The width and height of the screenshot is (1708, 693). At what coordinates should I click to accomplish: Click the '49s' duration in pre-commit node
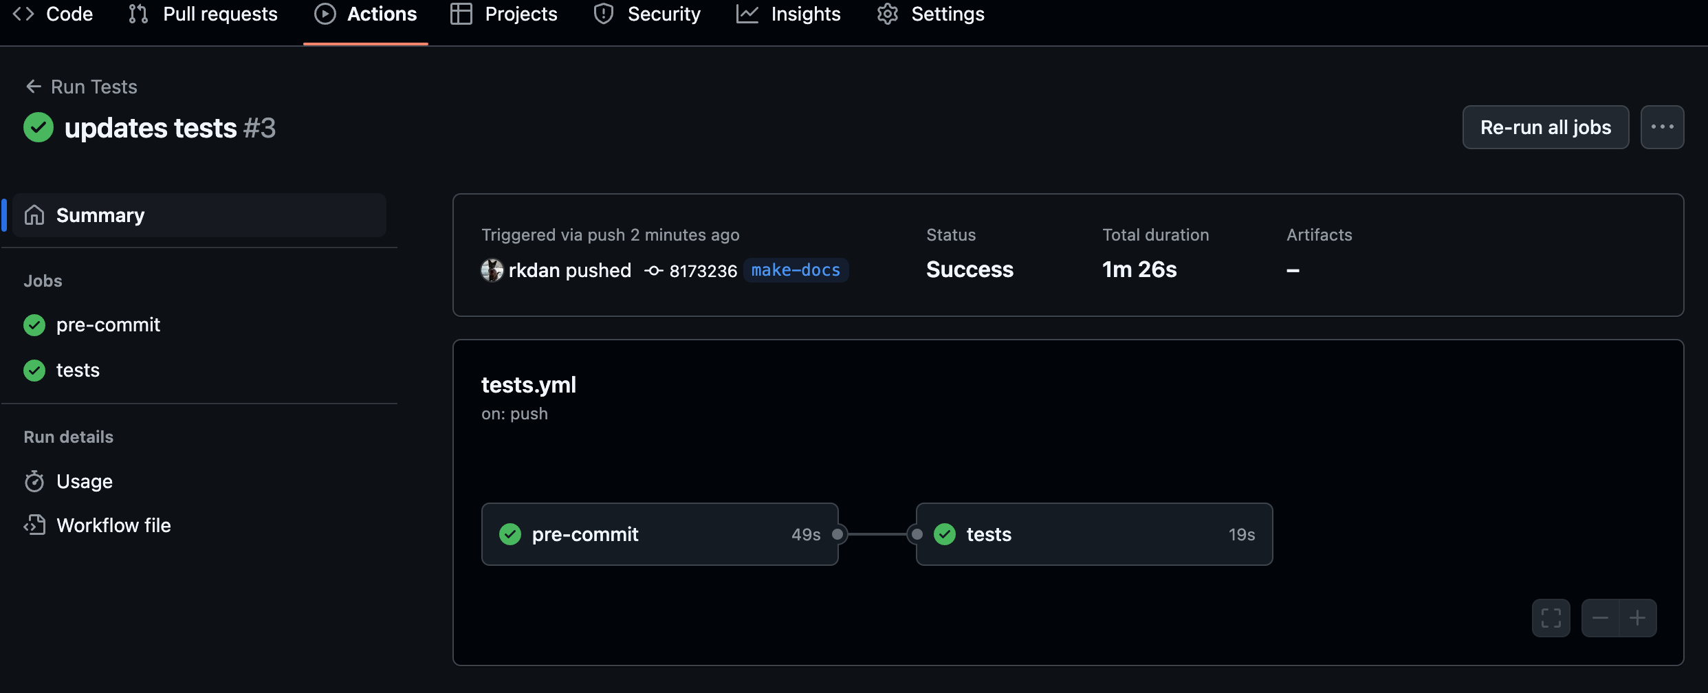[x=806, y=535]
